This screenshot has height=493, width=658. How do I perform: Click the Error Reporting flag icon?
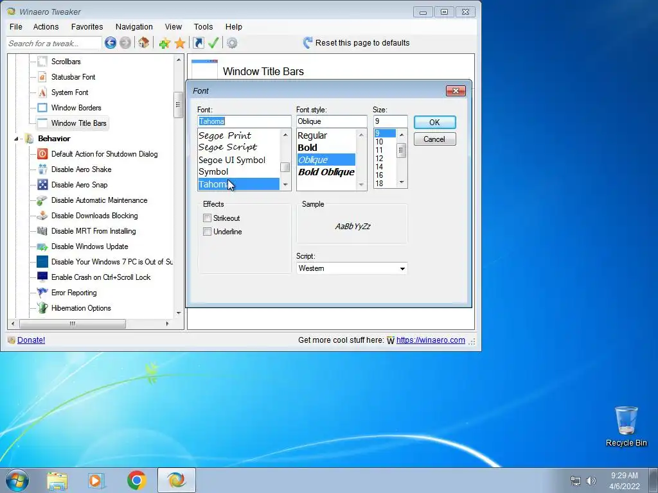coord(42,293)
